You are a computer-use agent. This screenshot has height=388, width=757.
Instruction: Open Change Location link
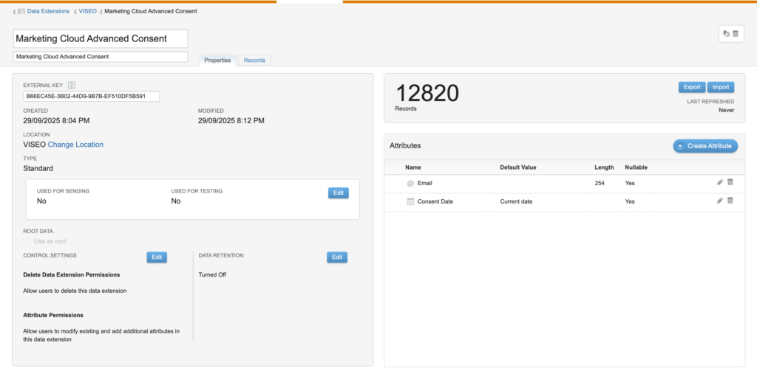point(75,145)
